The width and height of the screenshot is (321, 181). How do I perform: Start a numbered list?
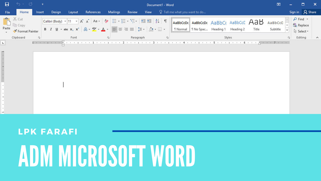tap(123, 21)
